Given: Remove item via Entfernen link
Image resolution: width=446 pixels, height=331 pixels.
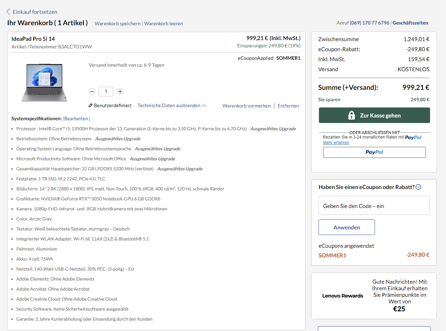Looking at the screenshot, I should point(288,106).
